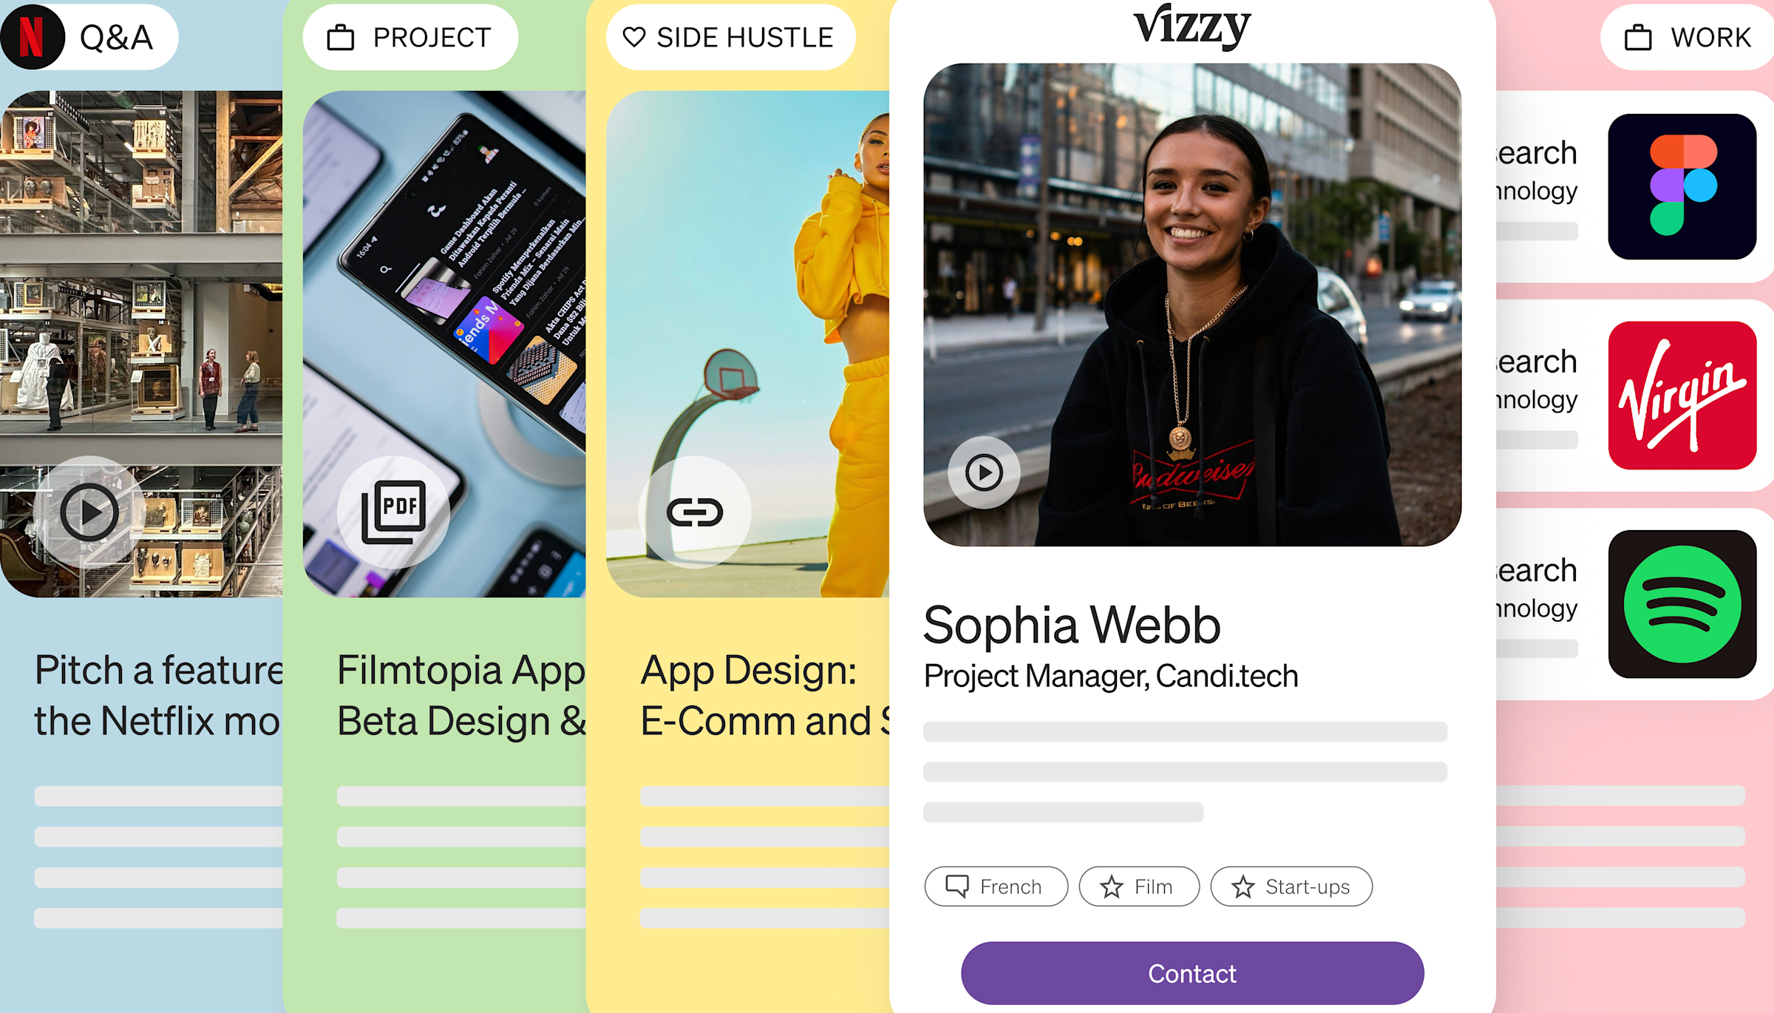Image resolution: width=1774 pixels, height=1013 pixels.
Task: Open Sophia Webb's profile photo
Action: (1192, 305)
